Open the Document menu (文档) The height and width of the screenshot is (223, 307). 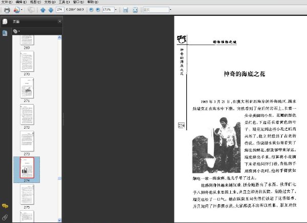pos(50,2)
